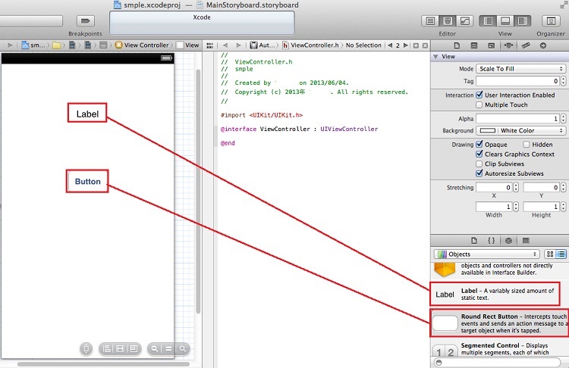Toggle the Hidden checkbox

pyautogui.click(x=526, y=144)
